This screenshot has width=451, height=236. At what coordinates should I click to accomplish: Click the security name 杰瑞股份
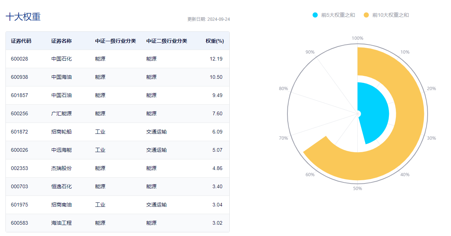(x=61, y=168)
